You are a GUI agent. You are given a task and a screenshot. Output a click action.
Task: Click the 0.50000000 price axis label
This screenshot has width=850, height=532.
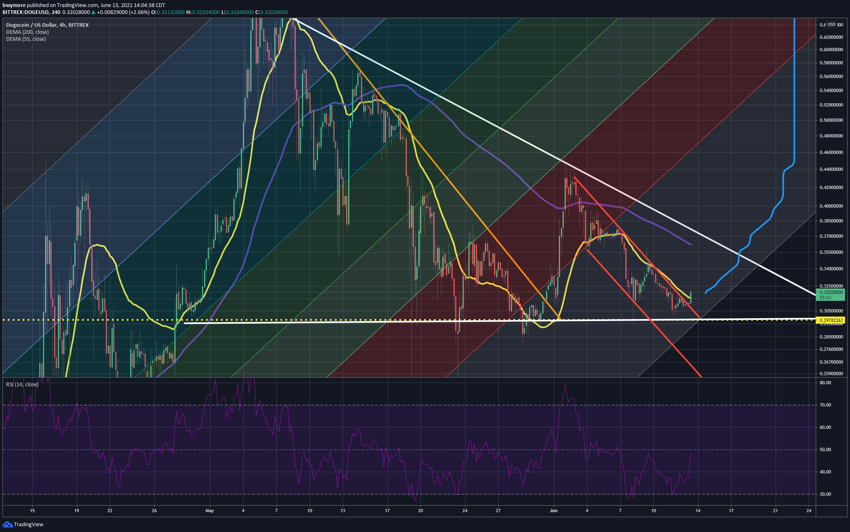pyautogui.click(x=831, y=121)
